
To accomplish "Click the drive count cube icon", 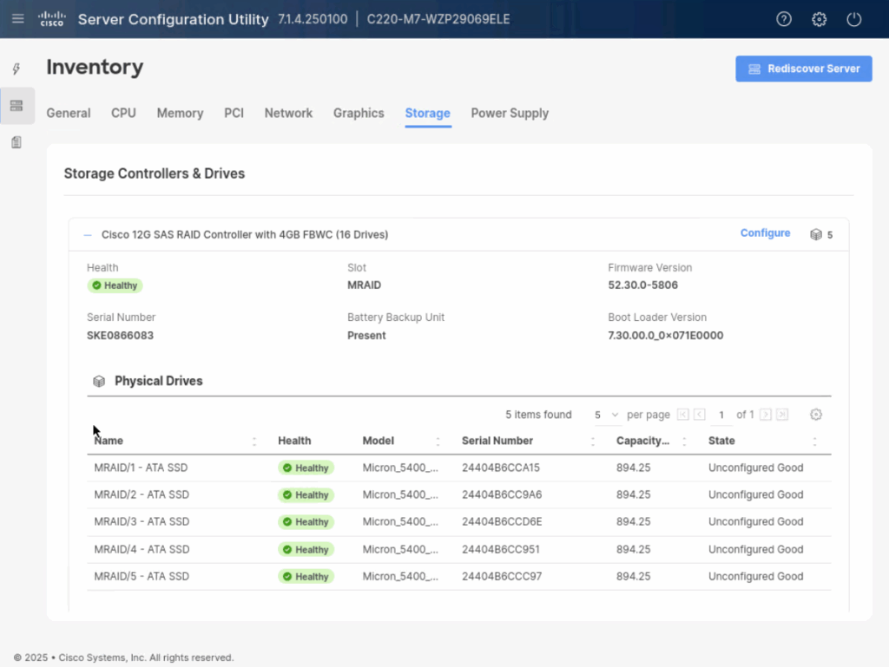I will pos(816,234).
